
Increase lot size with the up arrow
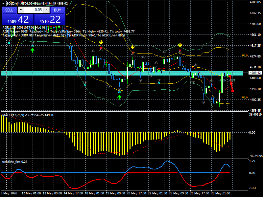click(46, 10)
